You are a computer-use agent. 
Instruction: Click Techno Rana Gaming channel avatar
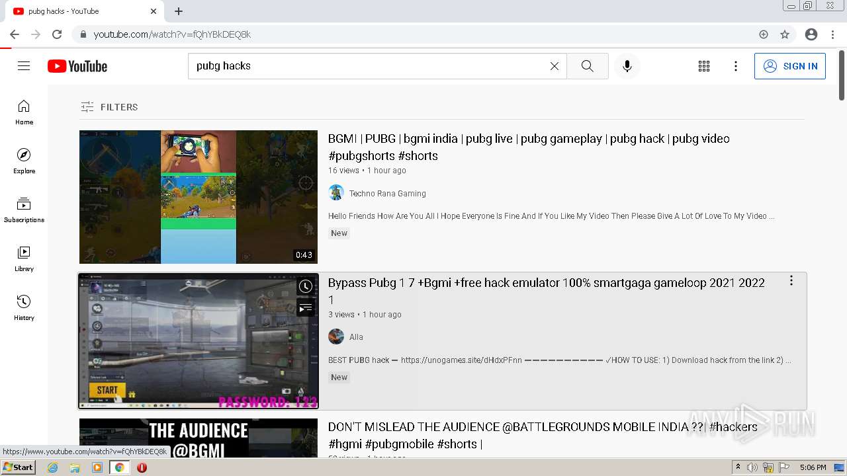point(336,192)
